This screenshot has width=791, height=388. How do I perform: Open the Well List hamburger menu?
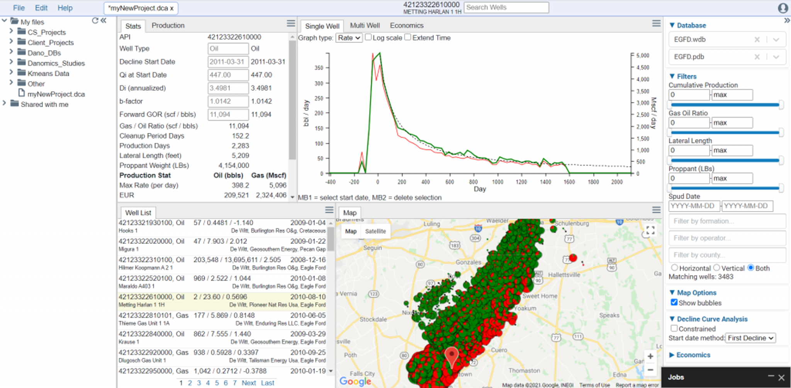329,210
